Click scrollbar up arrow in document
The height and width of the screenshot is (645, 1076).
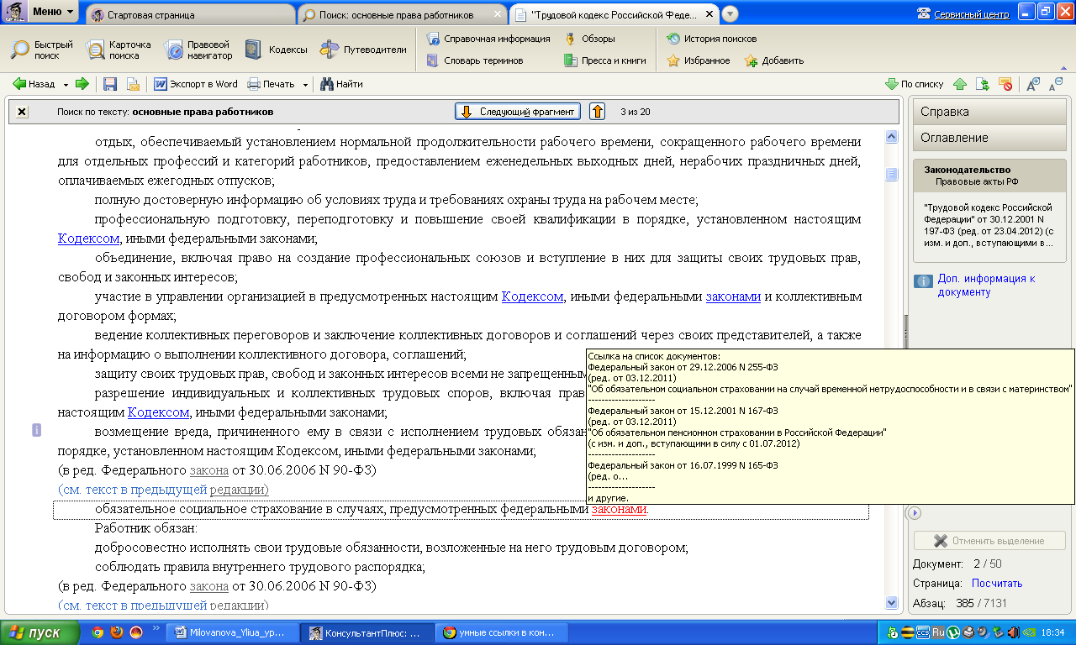(891, 136)
